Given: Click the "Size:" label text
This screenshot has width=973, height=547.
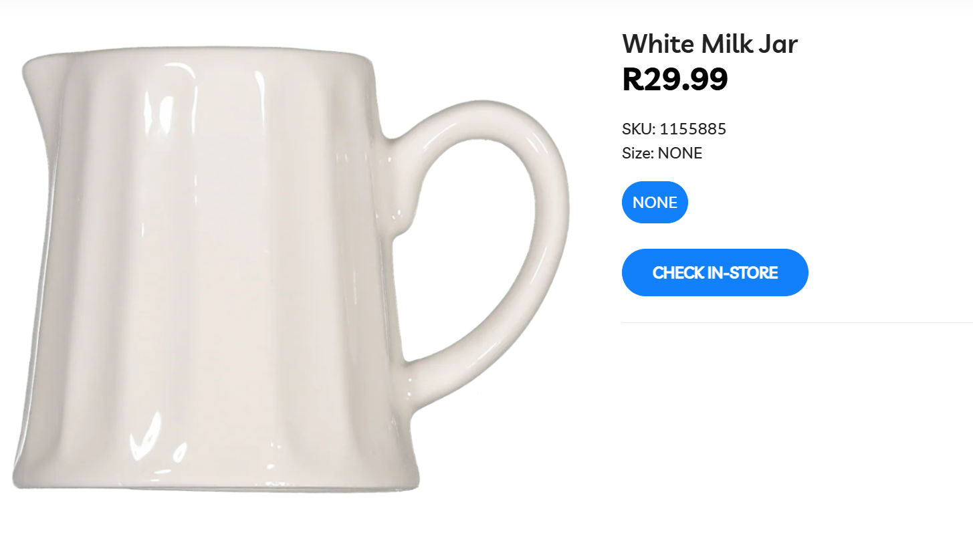Looking at the screenshot, I should tap(637, 153).
